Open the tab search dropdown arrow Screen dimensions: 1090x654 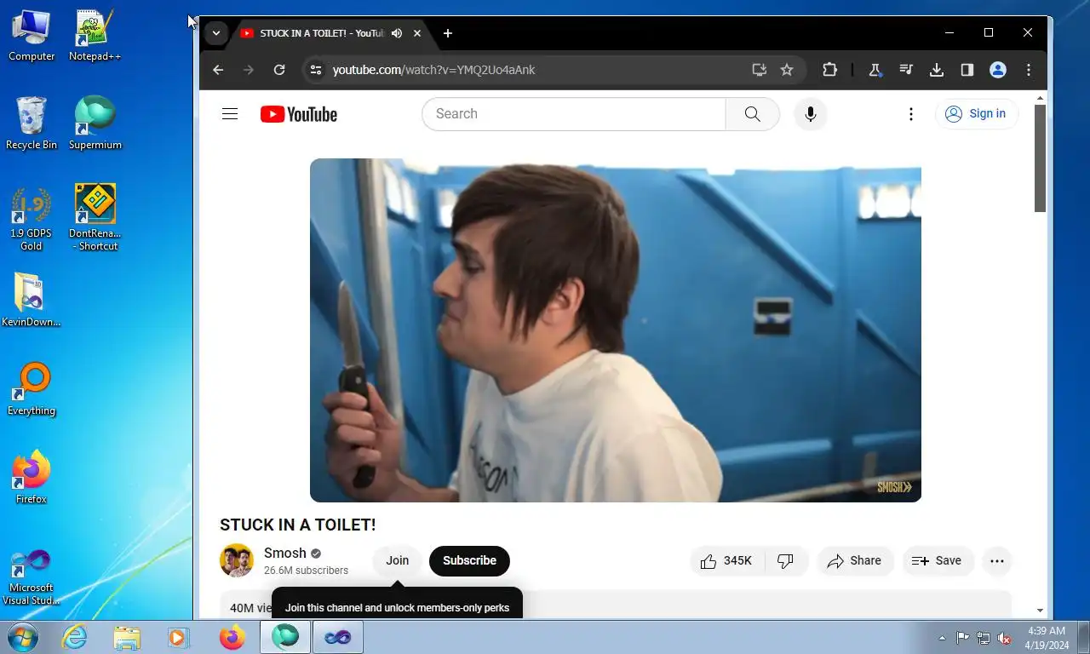click(216, 33)
